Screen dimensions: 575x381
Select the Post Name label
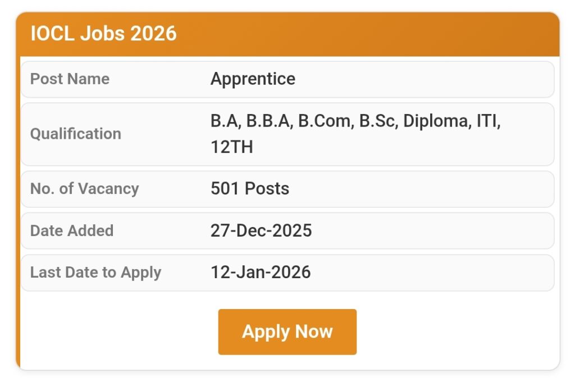(70, 79)
